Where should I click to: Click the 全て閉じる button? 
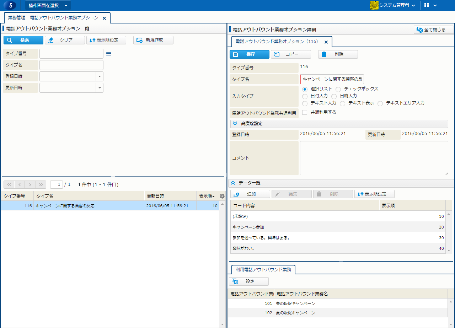point(434,30)
